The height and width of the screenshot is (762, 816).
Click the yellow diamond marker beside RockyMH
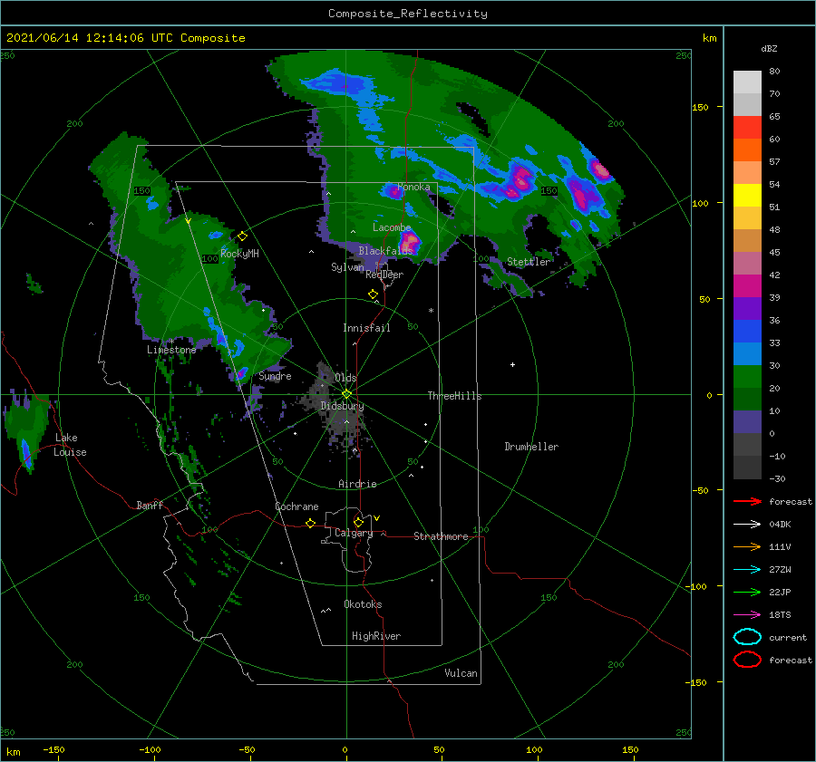(x=242, y=236)
